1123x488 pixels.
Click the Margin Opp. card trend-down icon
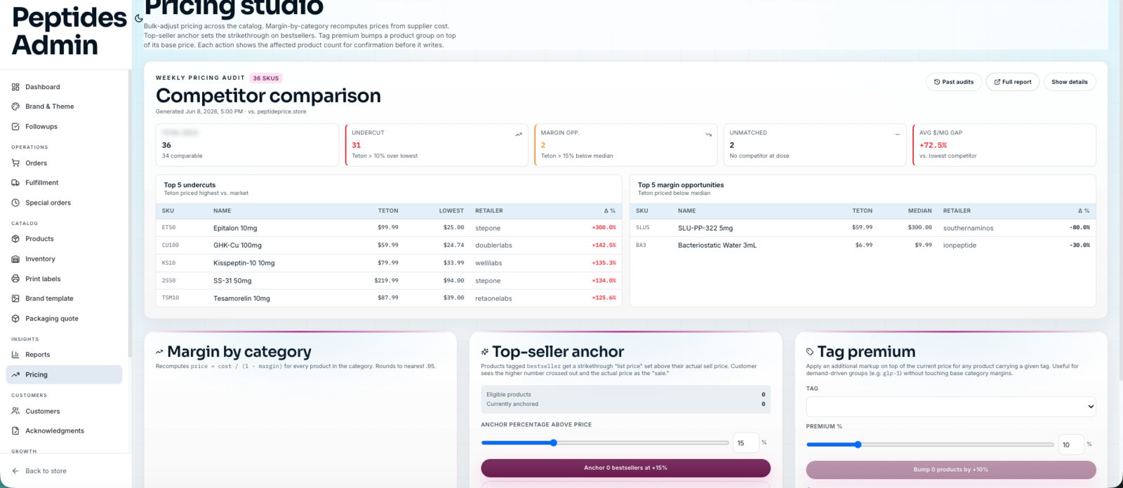708,134
